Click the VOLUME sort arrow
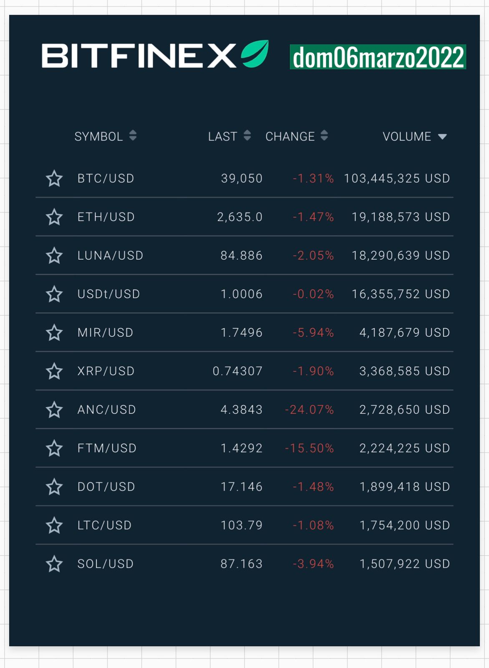 442,137
